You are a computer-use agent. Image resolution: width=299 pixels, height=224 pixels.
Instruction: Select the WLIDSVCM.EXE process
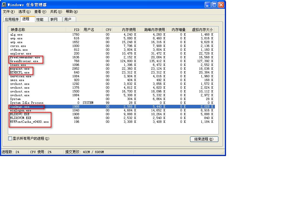click(x=112, y=118)
